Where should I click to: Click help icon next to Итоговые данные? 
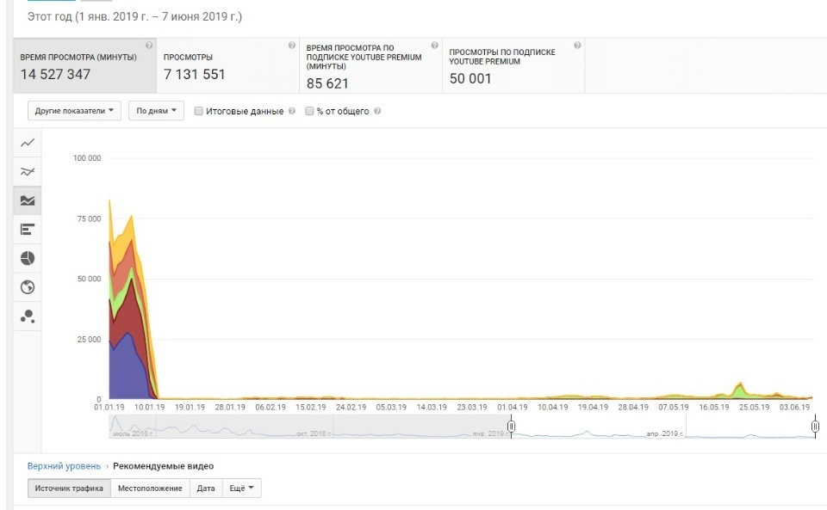click(292, 111)
